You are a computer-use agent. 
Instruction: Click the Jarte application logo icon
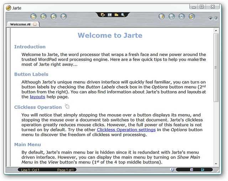pos(9,8)
